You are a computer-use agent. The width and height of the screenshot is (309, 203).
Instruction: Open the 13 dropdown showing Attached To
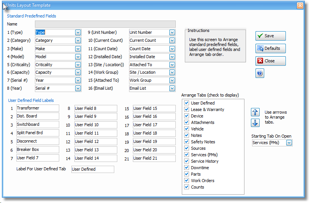coord(172,65)
